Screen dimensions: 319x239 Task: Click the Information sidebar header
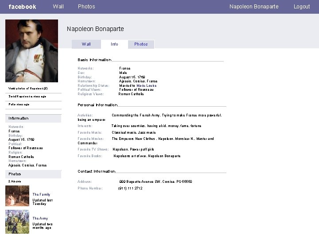tap(33, 118)
